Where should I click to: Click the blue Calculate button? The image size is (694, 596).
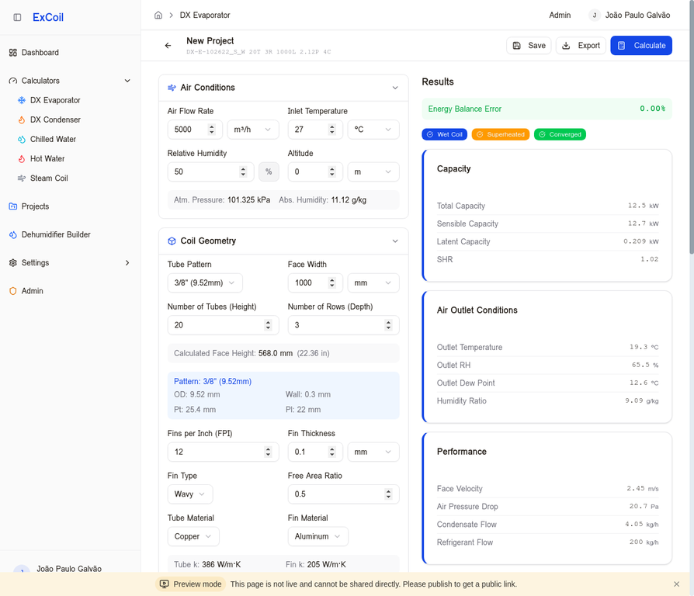pyautogui.click(x=641, y=46)
